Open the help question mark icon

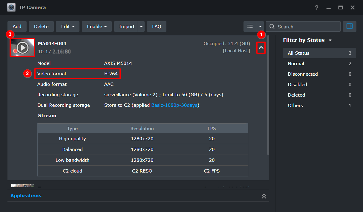tap(316, 7)
